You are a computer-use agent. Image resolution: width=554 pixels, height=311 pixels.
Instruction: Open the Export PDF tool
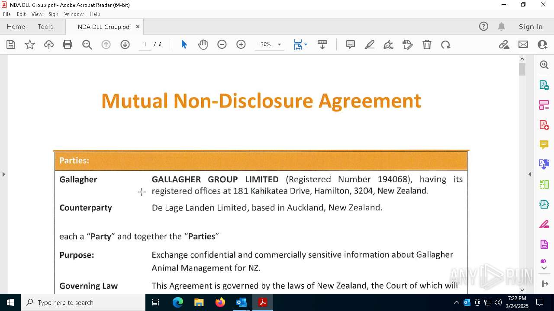pyautogui.click(x=544, y=85)
